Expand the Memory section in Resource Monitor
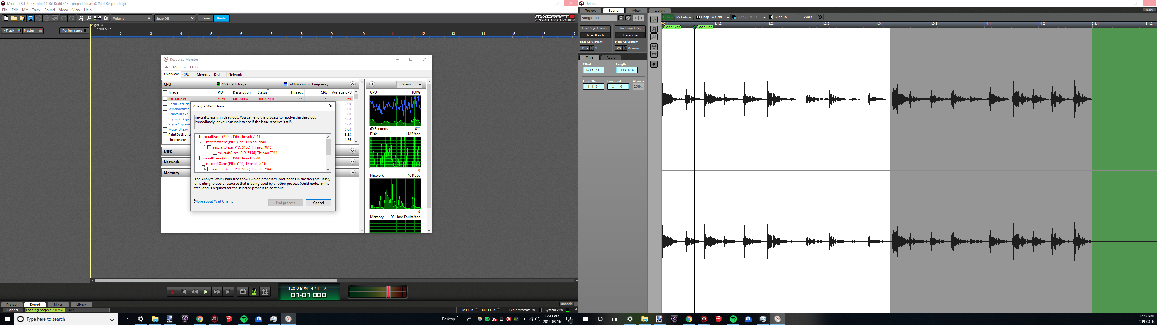The image size is (1157, 325). 353,172
